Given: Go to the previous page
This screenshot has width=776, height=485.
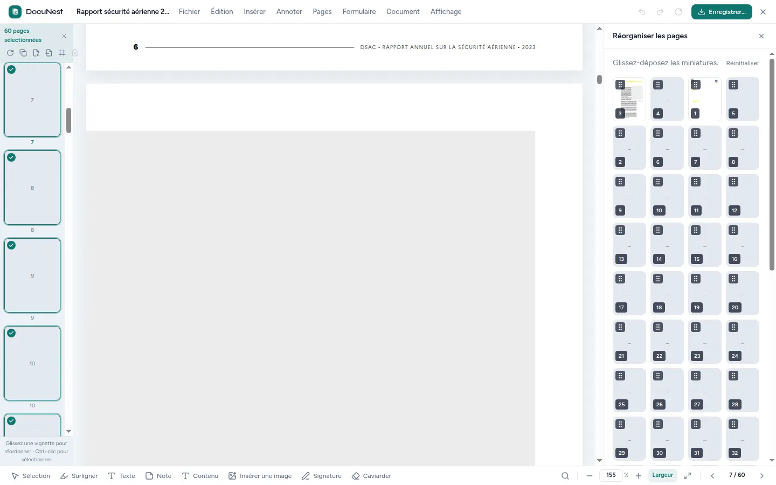Looking at the screenshot, I should click(x=712, y=476).
